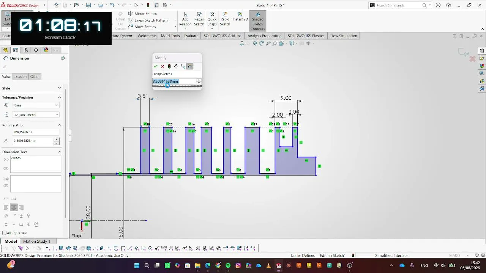Click the Primary Value 3.50961538mm field

click(x=33, y=141)
